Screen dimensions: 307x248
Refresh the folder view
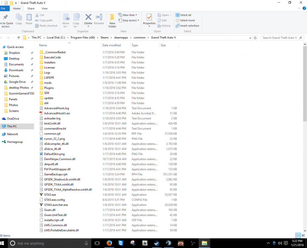click(x=255, y=38)
